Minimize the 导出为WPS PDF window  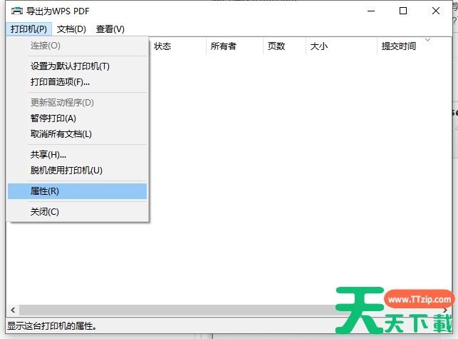[x=371, y=11]
